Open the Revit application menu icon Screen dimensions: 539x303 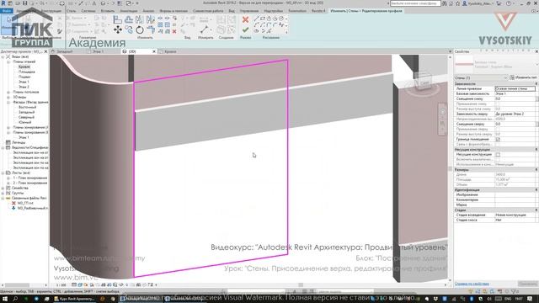[x=3, y=3]
